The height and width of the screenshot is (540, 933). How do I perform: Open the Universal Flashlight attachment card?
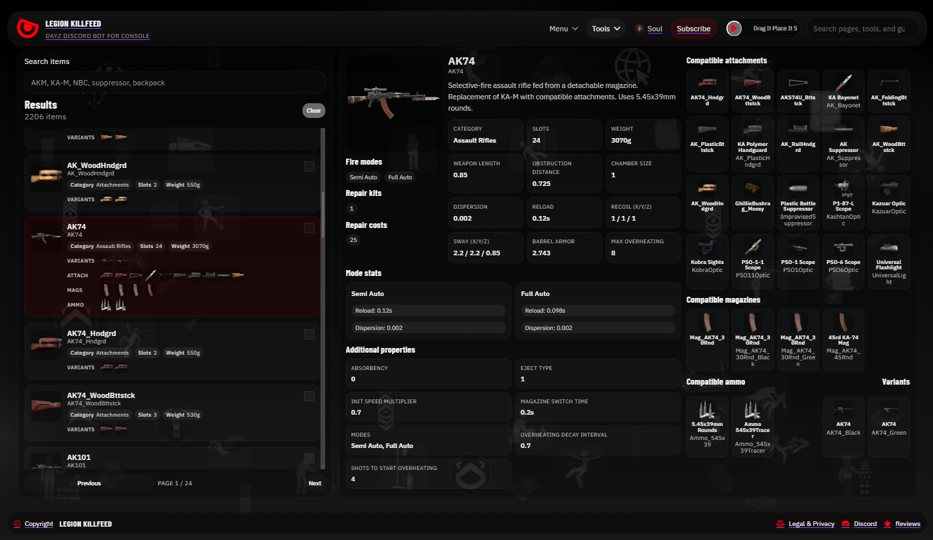coord(889,261)
